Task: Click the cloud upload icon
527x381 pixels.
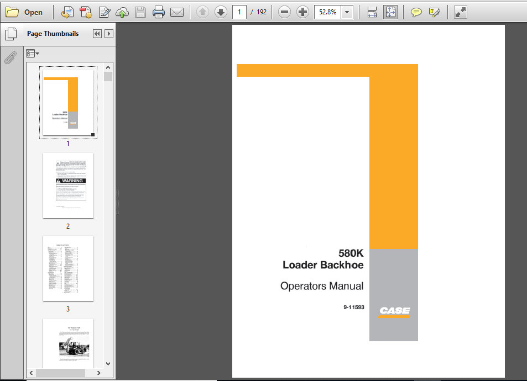Action: [122, 12]
